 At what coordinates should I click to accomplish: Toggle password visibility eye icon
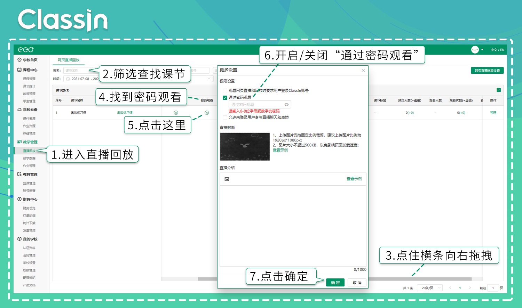(286, 104)
